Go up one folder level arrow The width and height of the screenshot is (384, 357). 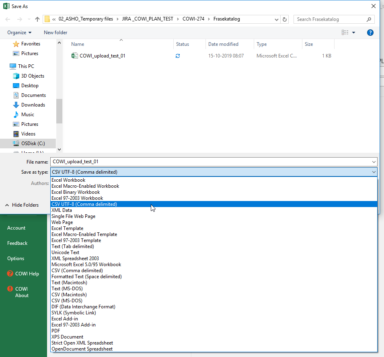37,19
